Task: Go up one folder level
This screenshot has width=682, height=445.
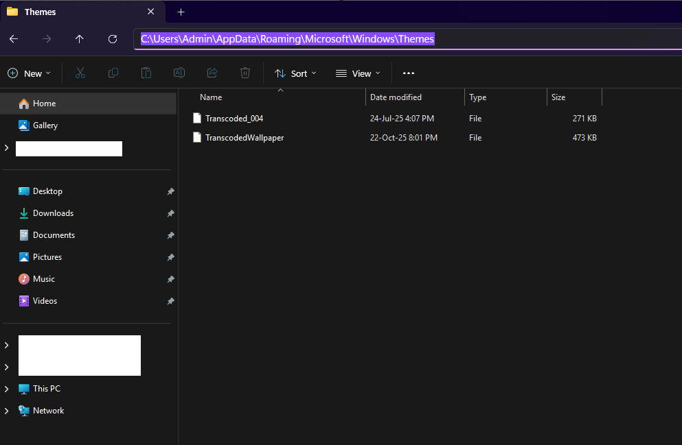Action: coord(79,39)
